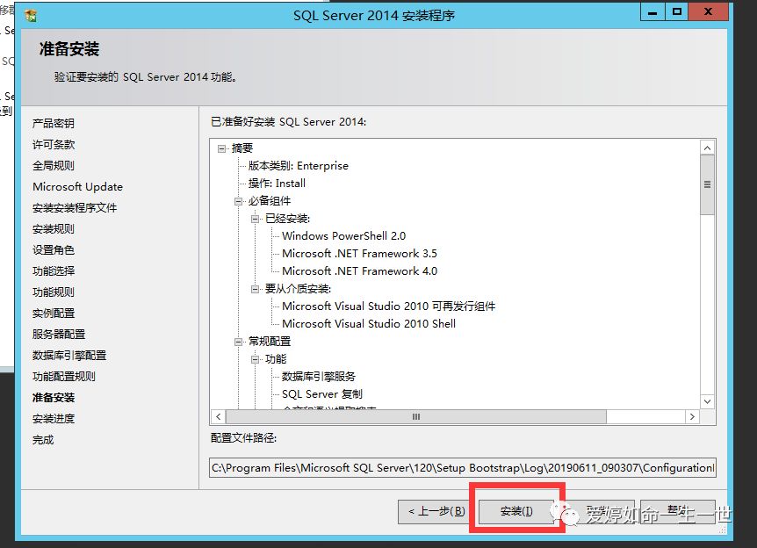Collapse the 必备组件 tree node

point(238,201)
